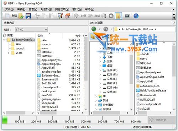Toggle the file browser folder icon in toolbar
178x131 pixels.
pos(118,16)
